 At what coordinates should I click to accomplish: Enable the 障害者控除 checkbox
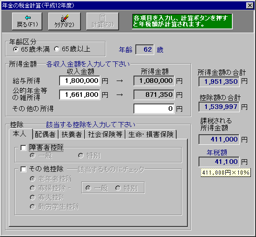(x=23, y=148)
